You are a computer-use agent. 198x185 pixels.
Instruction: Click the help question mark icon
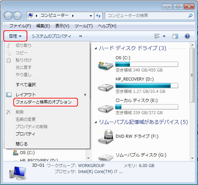(187, 36)
